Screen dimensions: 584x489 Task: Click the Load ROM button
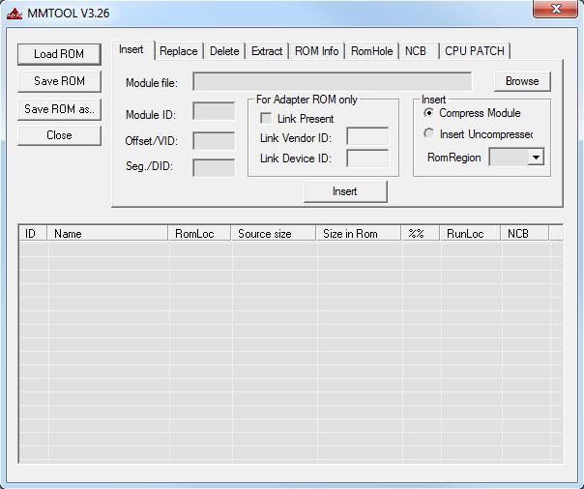point(59,54)
